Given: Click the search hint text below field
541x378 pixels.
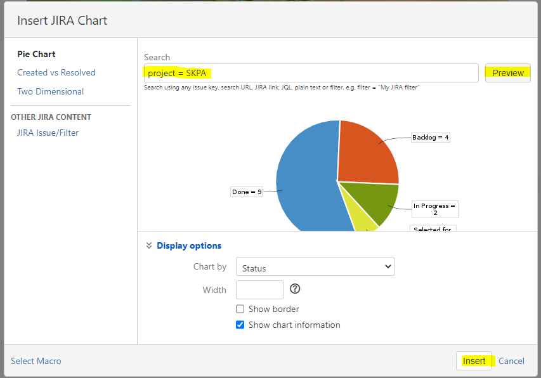Looking at the screenshot, I should click(282, 88).
